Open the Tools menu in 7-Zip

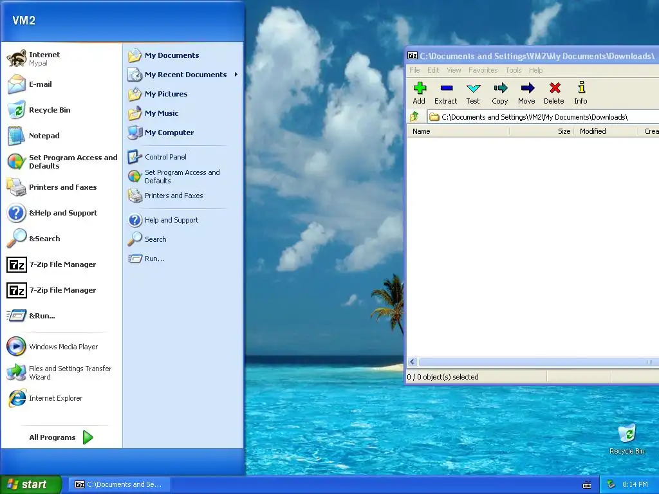(x=513, y=70)
